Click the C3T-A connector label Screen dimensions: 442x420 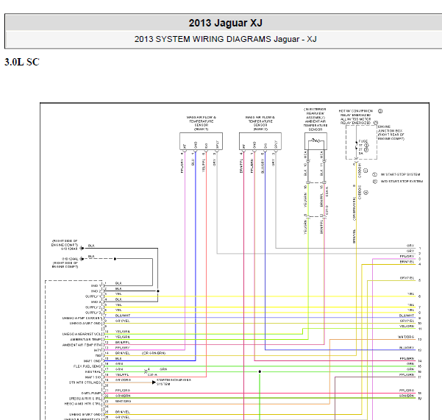(152, 375)
